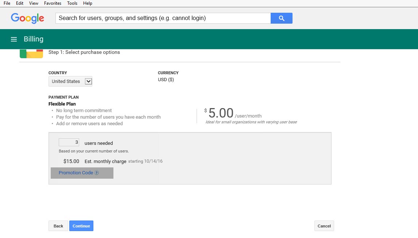Open the File menu
Screen dimensions: 418x238
pos(7,3)
